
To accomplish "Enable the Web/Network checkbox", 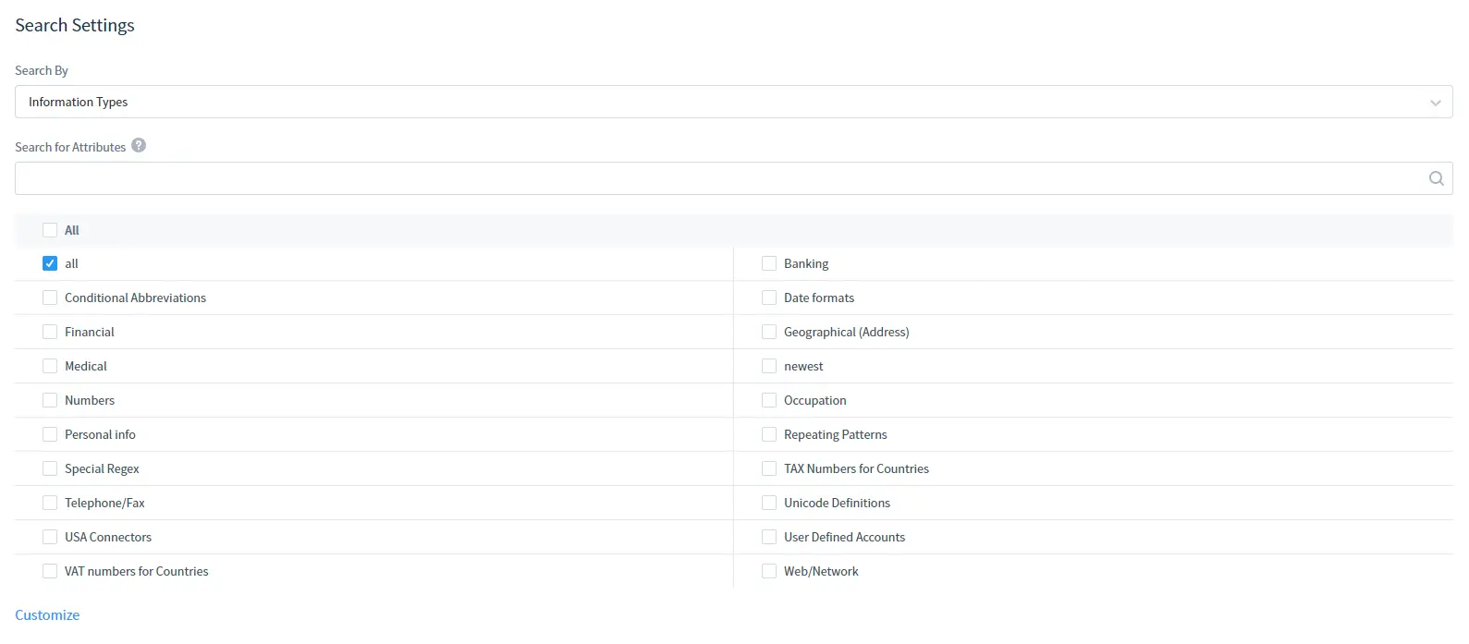I will (769, 571).
